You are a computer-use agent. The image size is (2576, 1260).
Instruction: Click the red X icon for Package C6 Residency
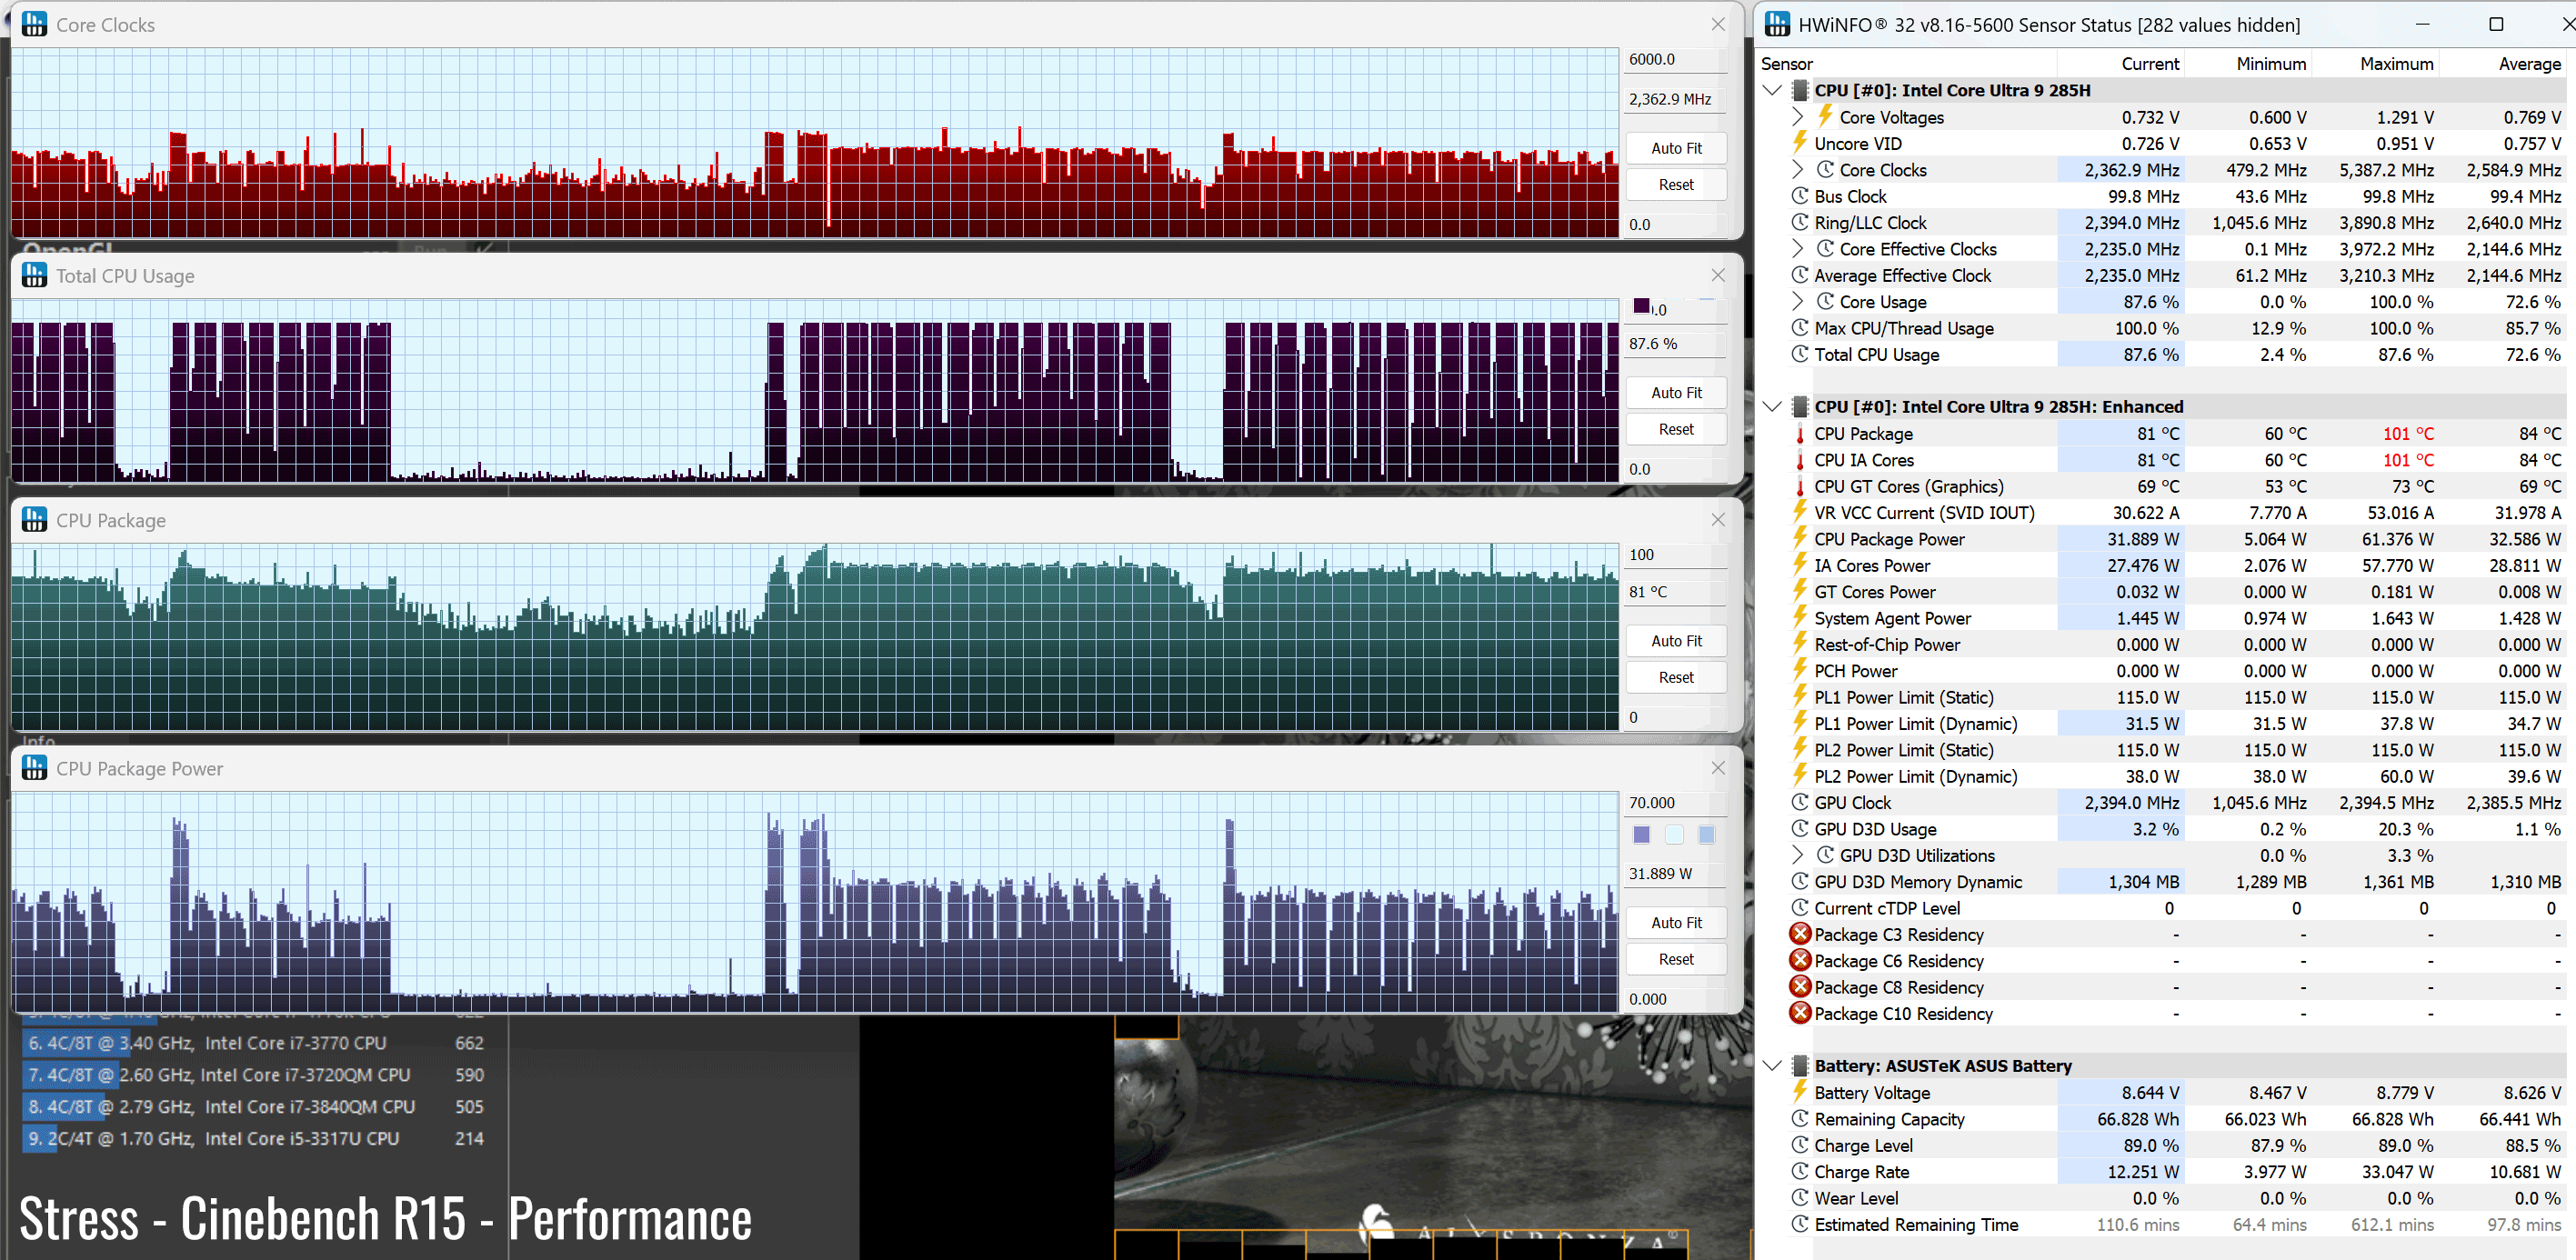1800,960
